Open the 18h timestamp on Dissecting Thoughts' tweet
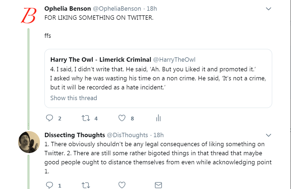 pyautogui.click(x=159, y=135)
